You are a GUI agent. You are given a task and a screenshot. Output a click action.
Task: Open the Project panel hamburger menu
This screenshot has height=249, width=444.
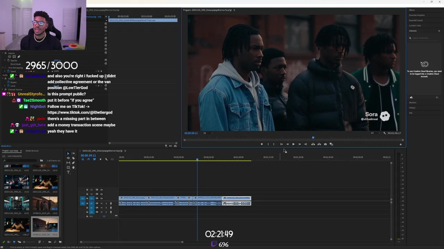tap(21, 151)
